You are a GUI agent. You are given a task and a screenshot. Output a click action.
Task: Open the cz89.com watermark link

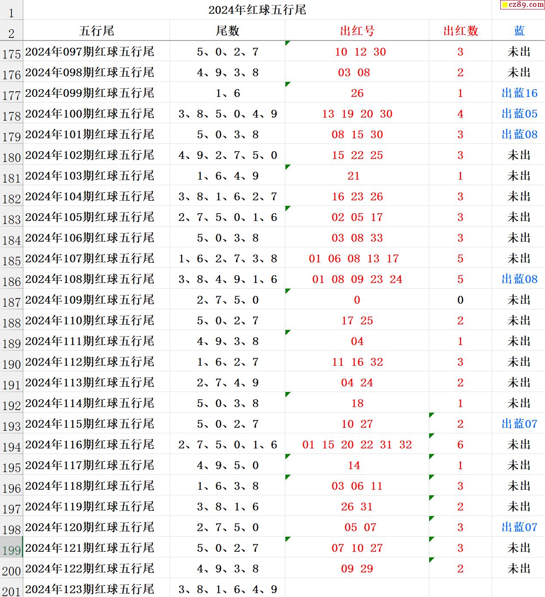tap(523, 5)
